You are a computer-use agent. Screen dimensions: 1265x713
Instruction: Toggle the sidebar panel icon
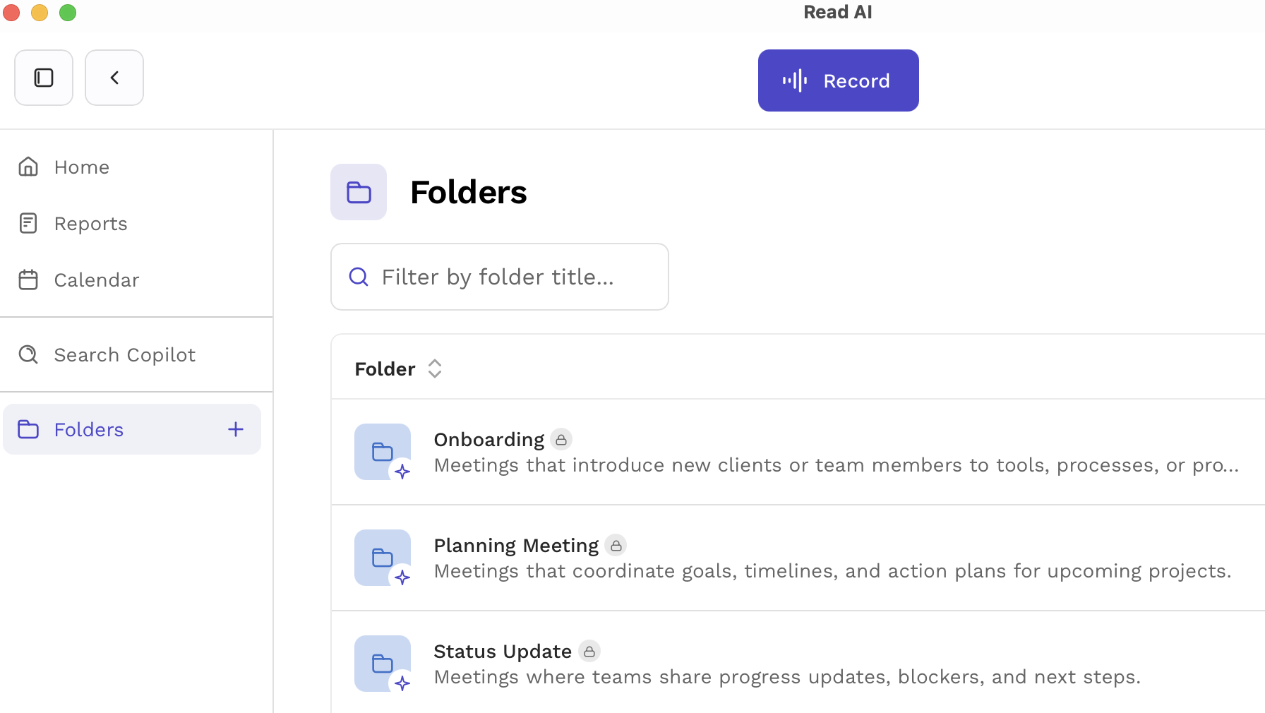(44, 78)
